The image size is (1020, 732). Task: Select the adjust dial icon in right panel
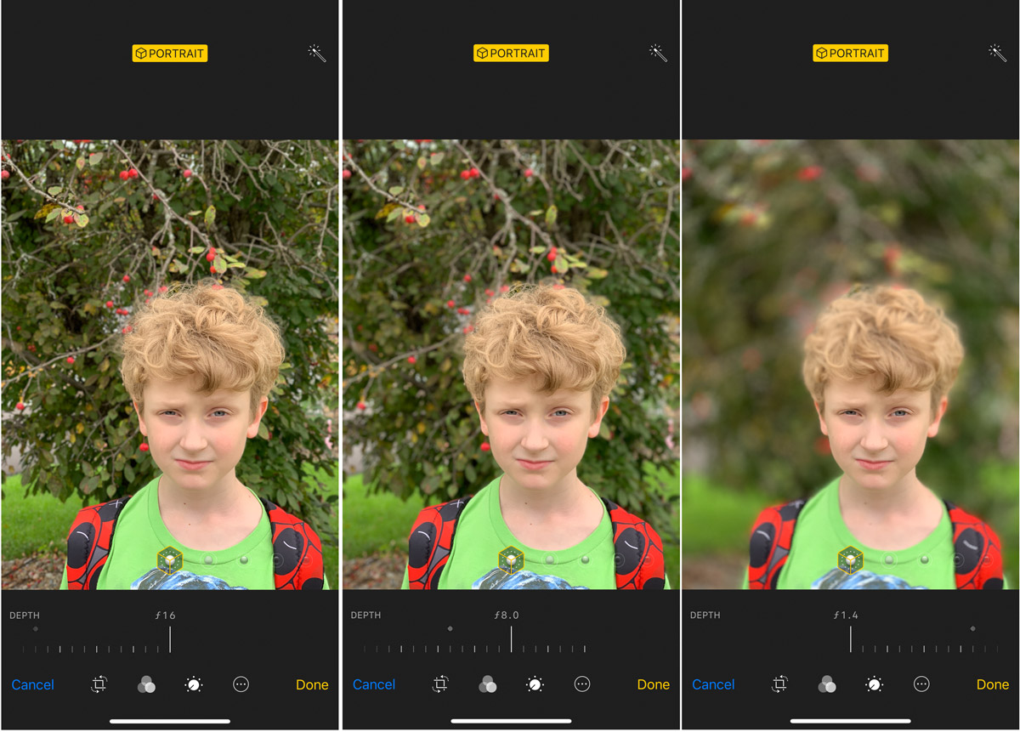pos(874,684)
